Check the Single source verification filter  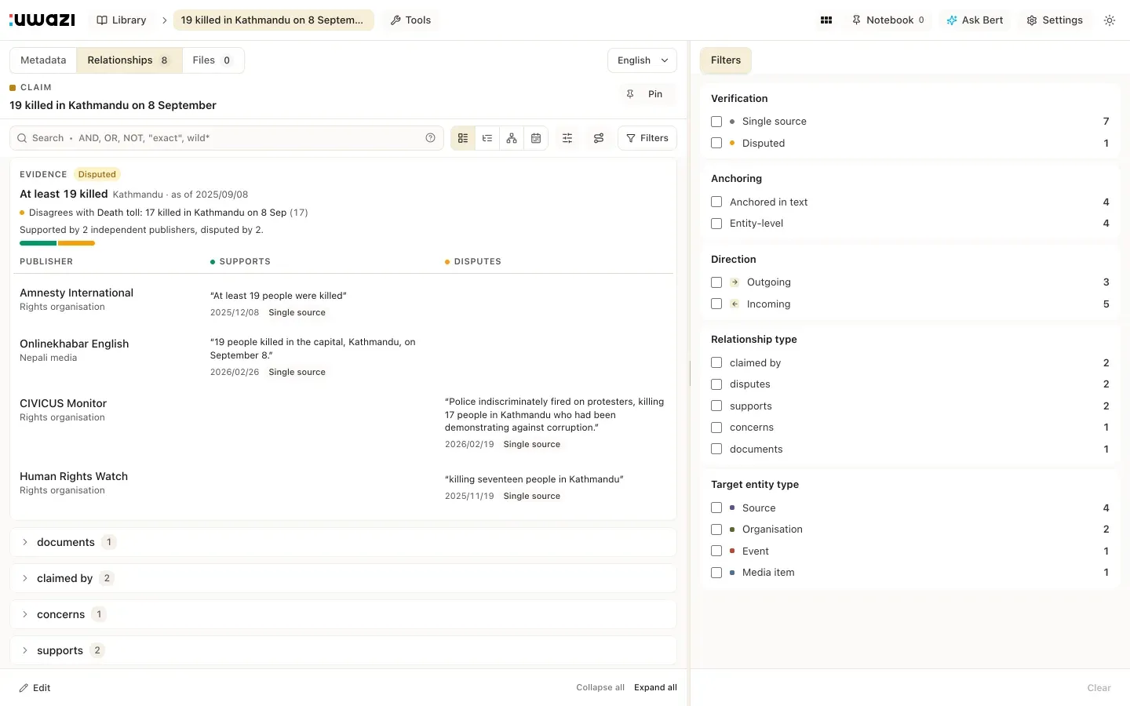point(716,122)
